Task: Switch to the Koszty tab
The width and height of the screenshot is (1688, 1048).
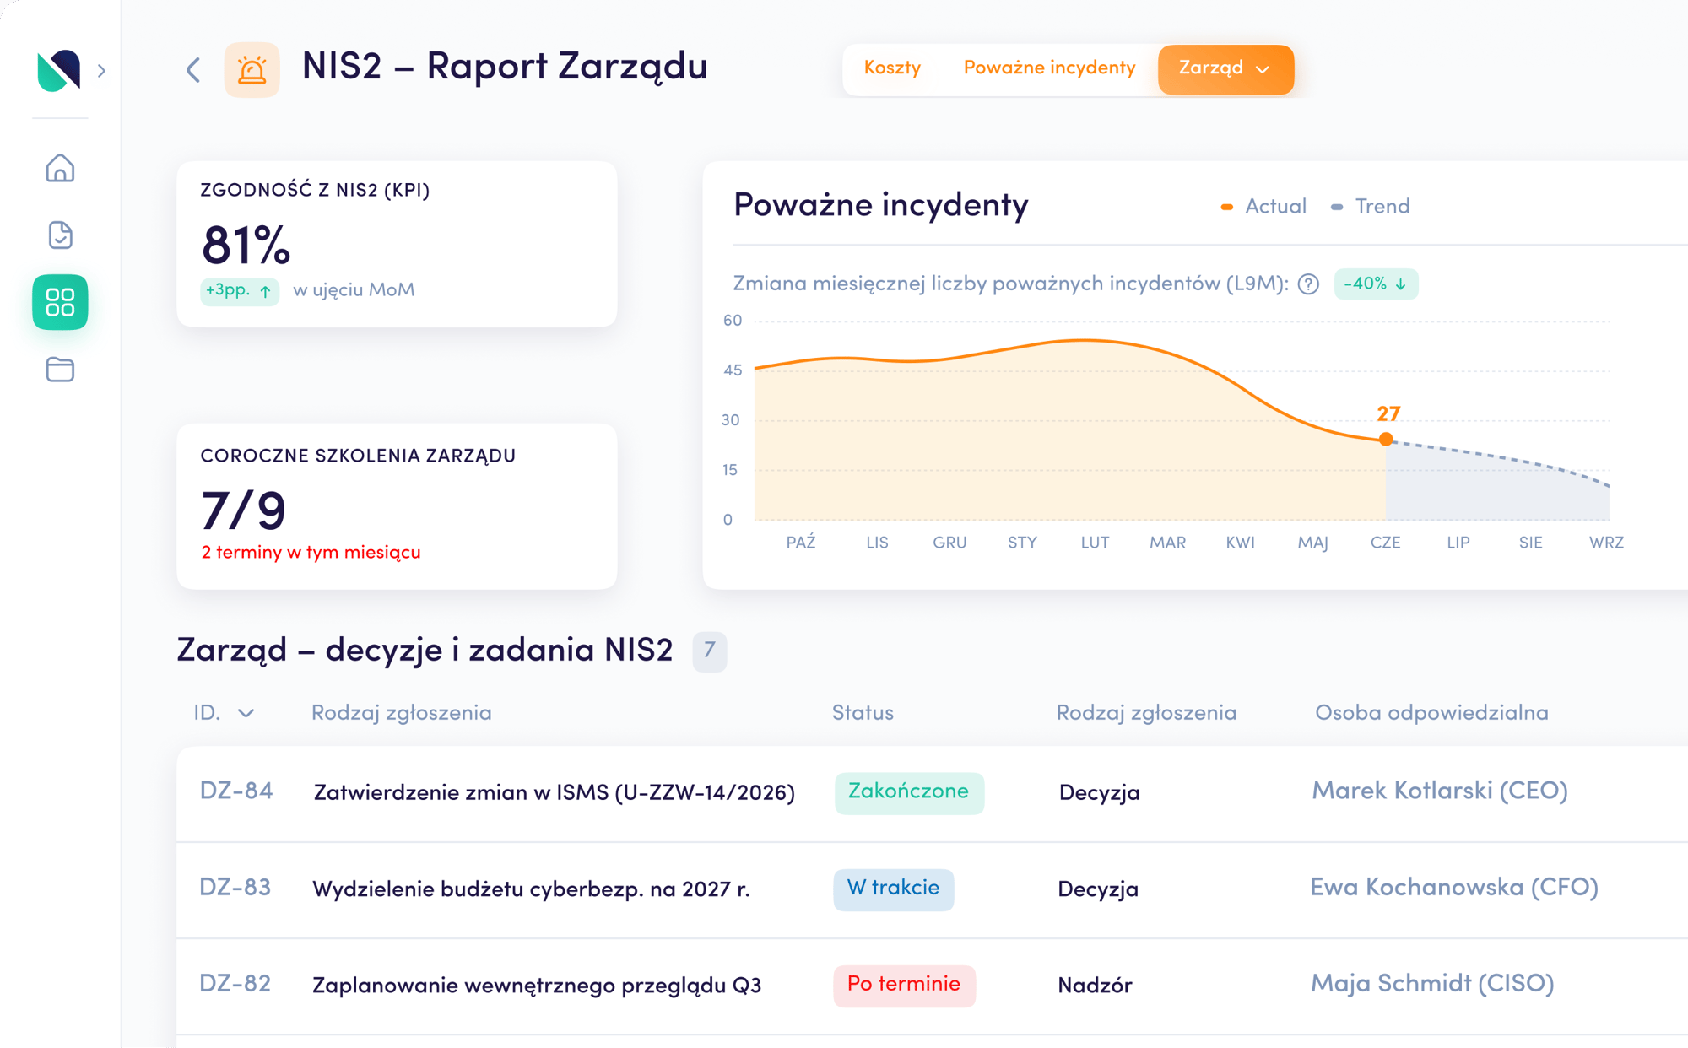Action: point(892,68)
